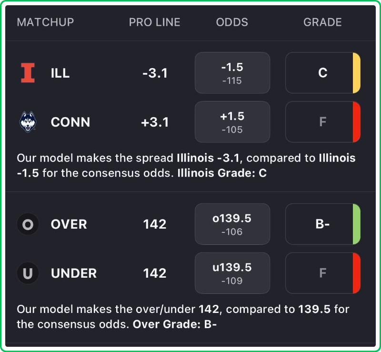Select the UConn +1.5 spread odds button
The image size is (381, 352).
[232, 122]
